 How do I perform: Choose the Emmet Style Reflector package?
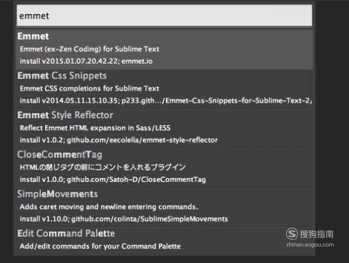coord(164,128)
